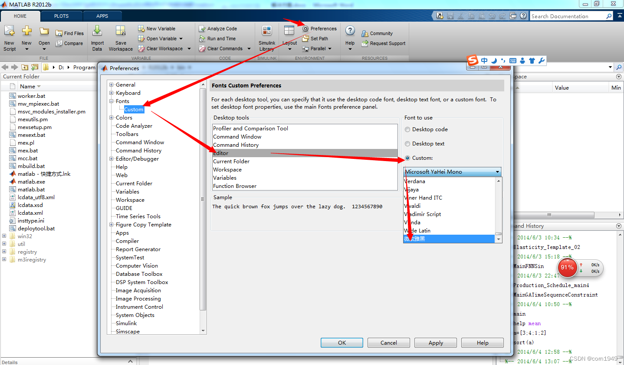This screenshot has width=624, height=365.
Task: Choose Viner Hand ITC font
Action: [449, 198]
